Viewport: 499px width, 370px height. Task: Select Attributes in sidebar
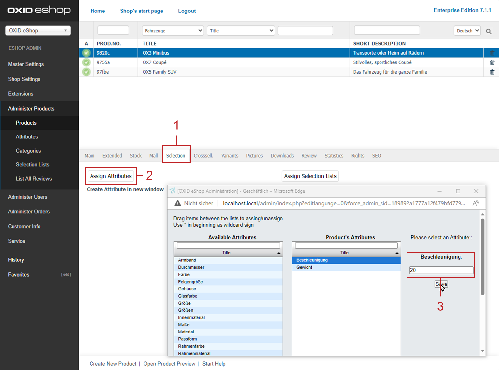pyautogui.click(x=27, y=137)
